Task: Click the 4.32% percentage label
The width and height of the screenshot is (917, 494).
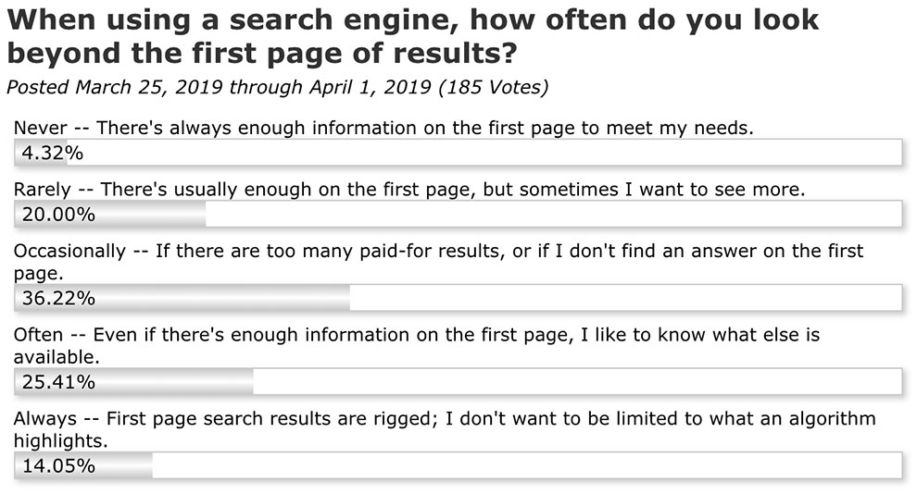Action: [x=53, y=153]
